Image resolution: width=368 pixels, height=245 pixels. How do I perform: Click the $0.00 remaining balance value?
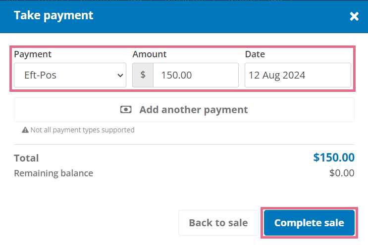tap(342, 173)
